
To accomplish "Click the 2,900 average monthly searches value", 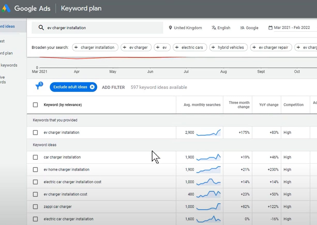I will [190, 133].
